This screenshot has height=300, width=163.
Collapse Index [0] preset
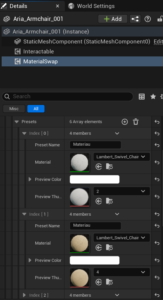pos(24,133)
